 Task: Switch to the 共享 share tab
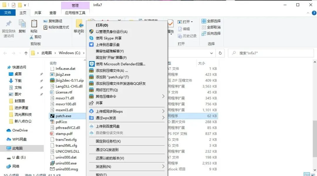point(38,13)
